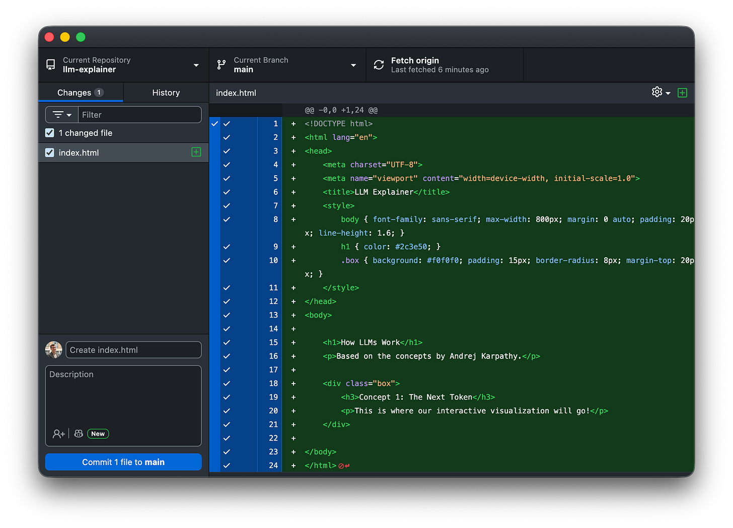The width and height of the screenshot is (733, 528).
Task: Switch to the History tab
Action: click(166, 92)
